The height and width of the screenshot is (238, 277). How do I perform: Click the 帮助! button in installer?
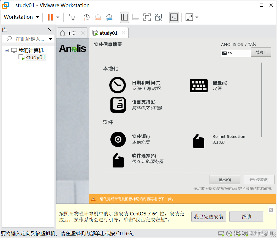point(261,52)
